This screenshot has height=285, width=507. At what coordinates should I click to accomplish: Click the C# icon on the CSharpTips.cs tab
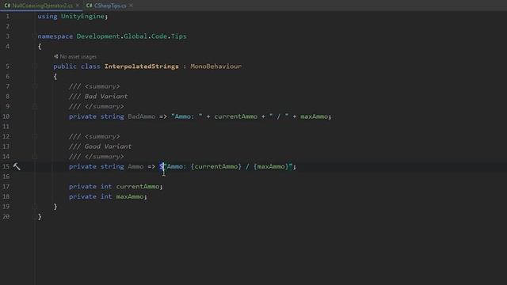90,6
